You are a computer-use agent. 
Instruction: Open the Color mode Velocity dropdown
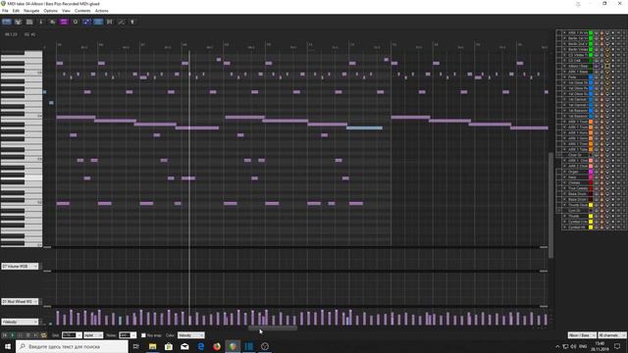click(x=191, y=335)
